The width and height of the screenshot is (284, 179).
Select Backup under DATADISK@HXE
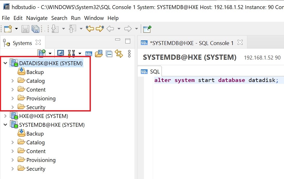click(x=35, y=72)
